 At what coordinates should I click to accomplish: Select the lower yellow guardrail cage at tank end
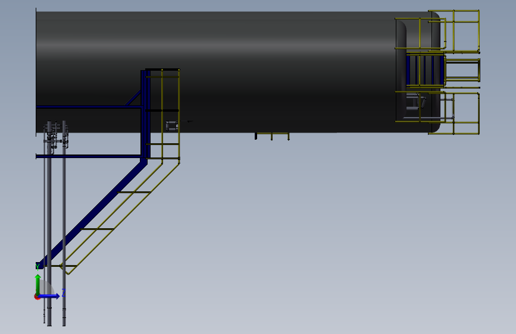[454, 114]
